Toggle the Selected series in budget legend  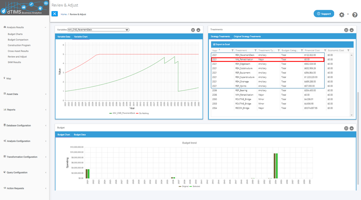195,186
